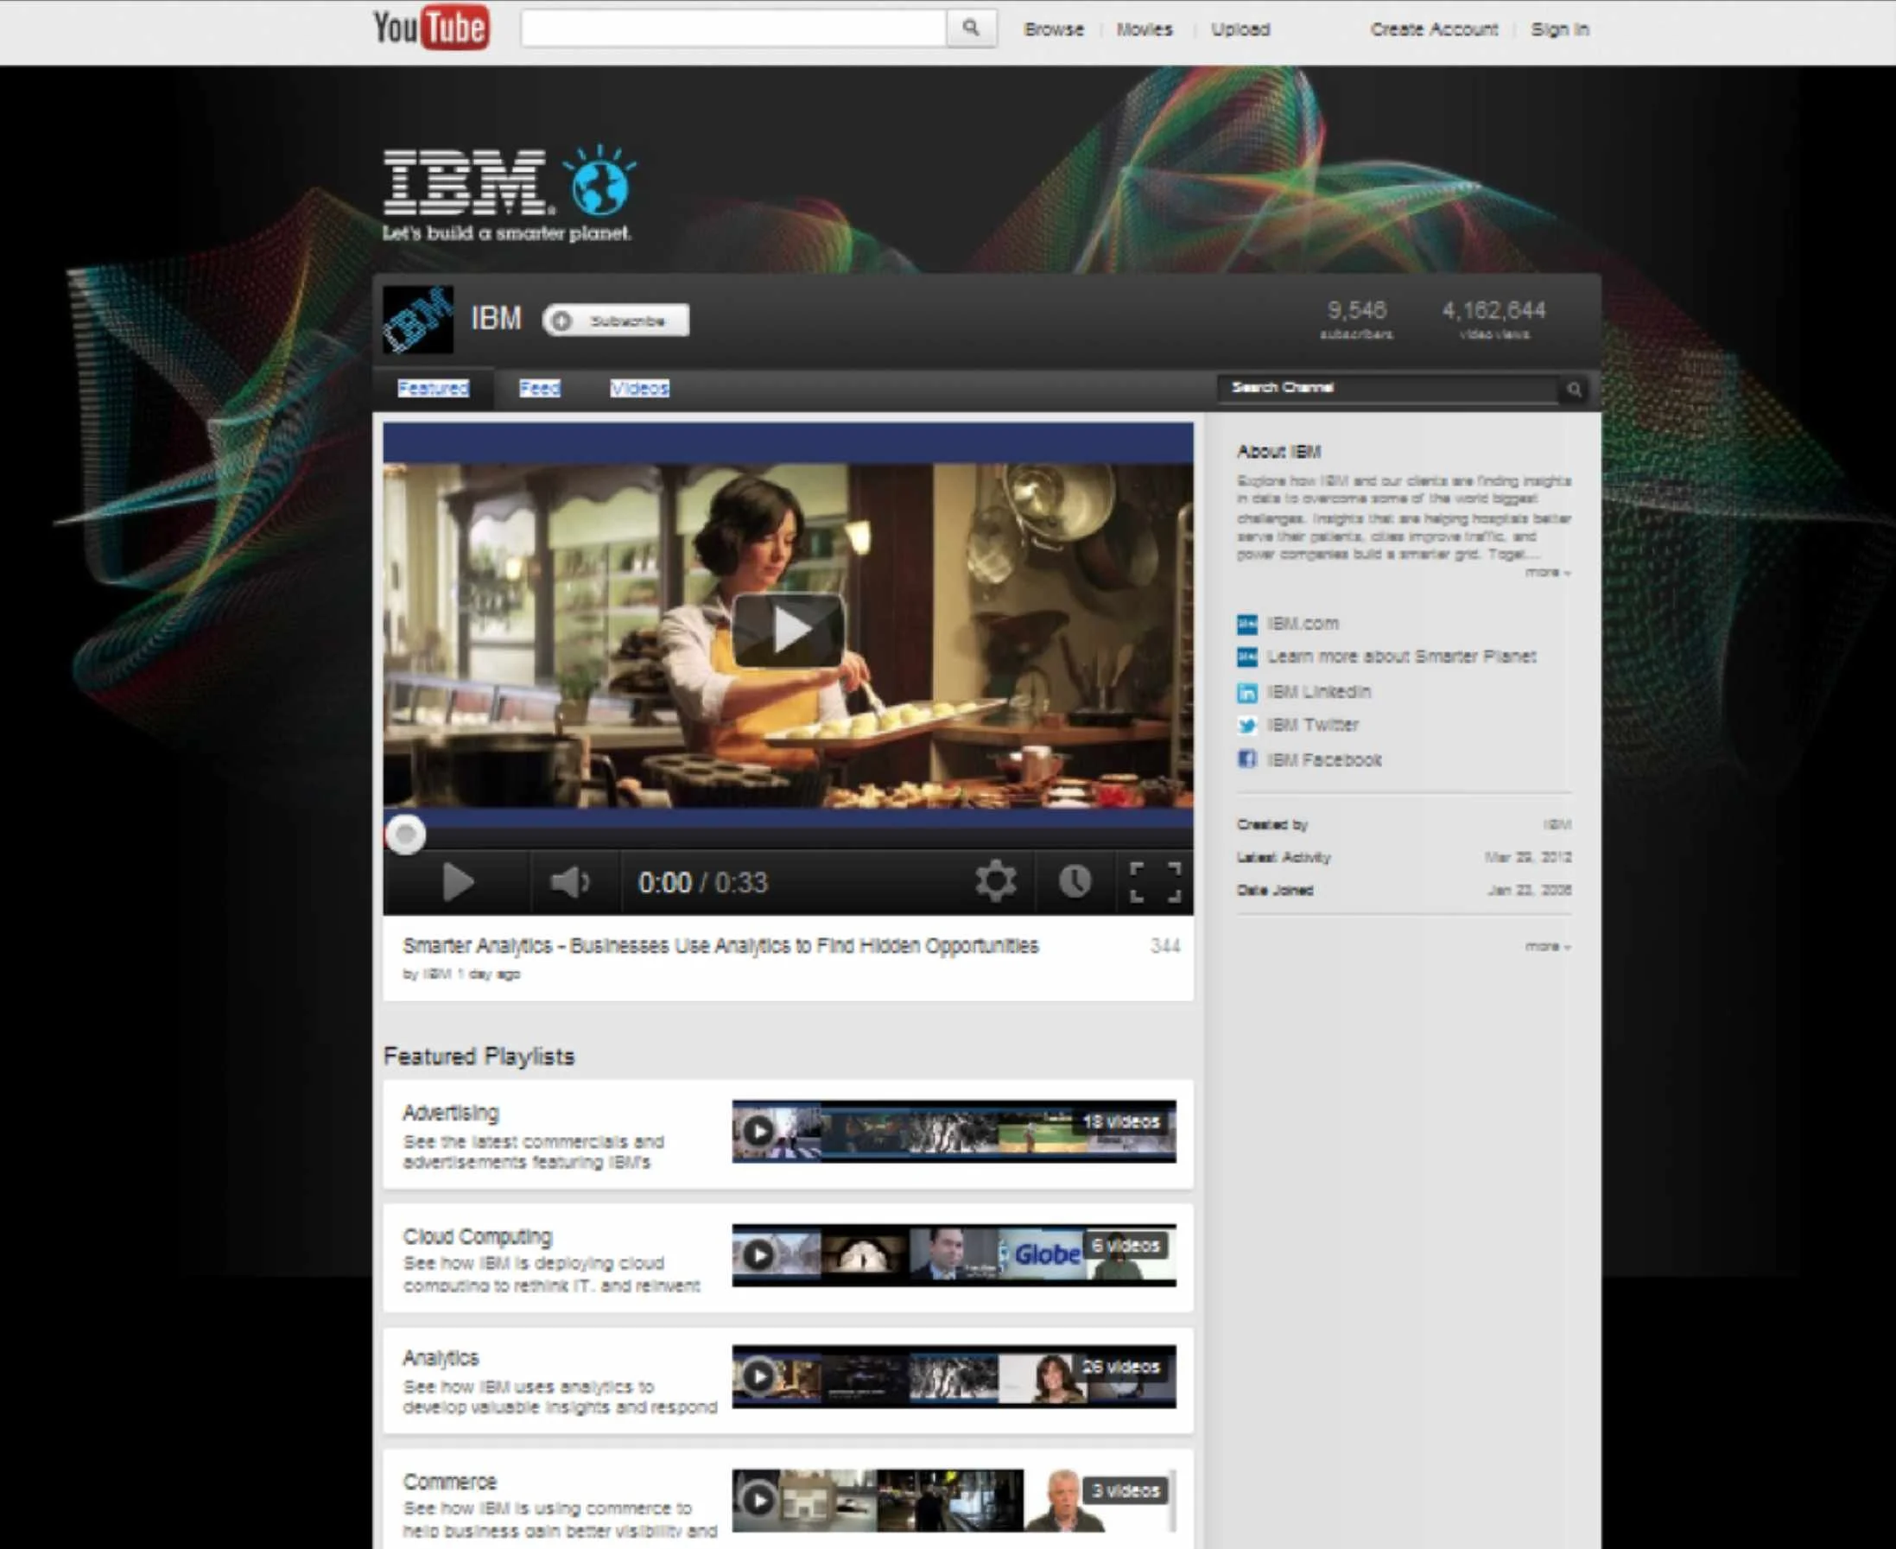
Task: Click the 3 videos badge on Commerce
Action: (x=1126, y=1491)
